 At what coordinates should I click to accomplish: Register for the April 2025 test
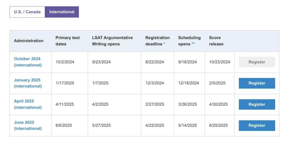pos(257,104)
